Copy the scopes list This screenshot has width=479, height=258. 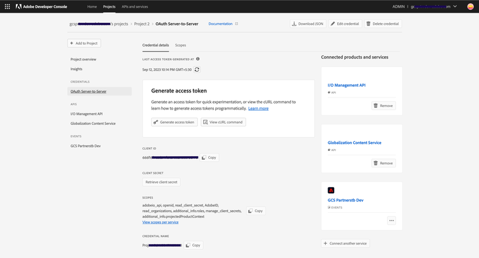tap(255, 211)
